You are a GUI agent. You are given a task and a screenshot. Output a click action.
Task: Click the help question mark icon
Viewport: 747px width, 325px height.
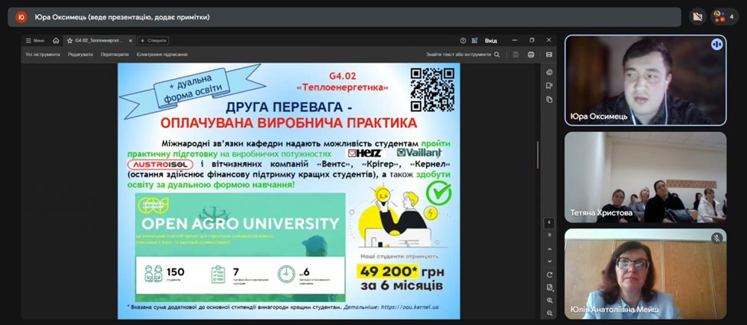click(463, 41)
